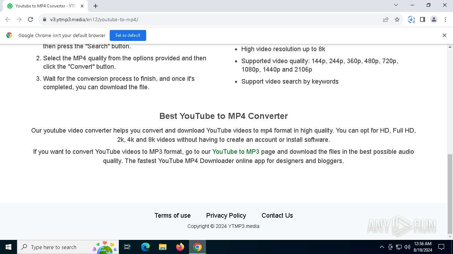Screen dimensions: 453x254
Task: Switch to Chrome in the taskbar
Action: tap(197, 247)
